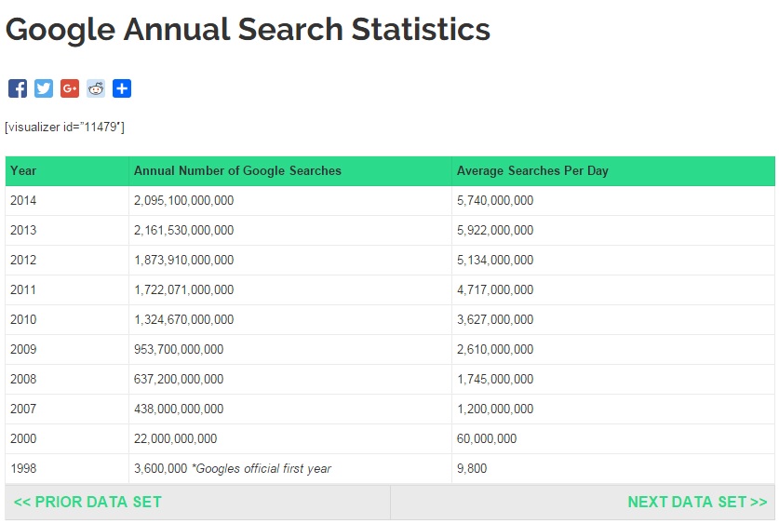779x524 pixels.
Task: Open more sharing options plus icon
Action: pos(122,88)
